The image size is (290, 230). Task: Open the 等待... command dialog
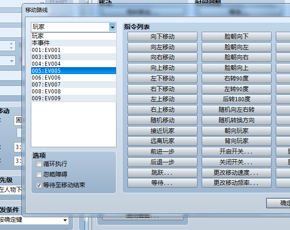(162, 183)
